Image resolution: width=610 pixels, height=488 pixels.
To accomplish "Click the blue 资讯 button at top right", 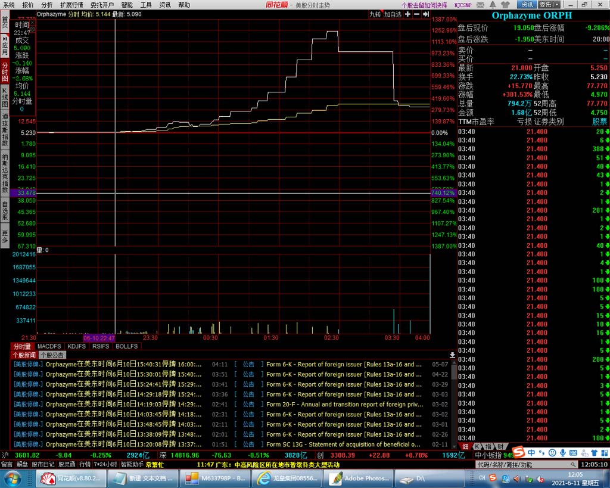I will tap(527, 5).
